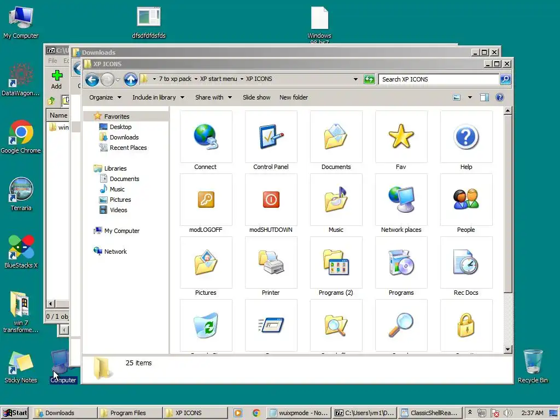This screenshot has height=420, width=560.
Task: Click the Search XP ICONS field
Action: pos(439,79)
